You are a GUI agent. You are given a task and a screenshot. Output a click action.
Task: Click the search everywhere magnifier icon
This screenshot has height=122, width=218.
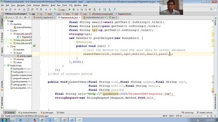211,9
